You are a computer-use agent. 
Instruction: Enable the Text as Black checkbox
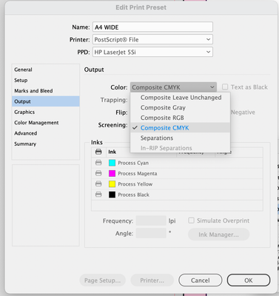coord(225,87)
